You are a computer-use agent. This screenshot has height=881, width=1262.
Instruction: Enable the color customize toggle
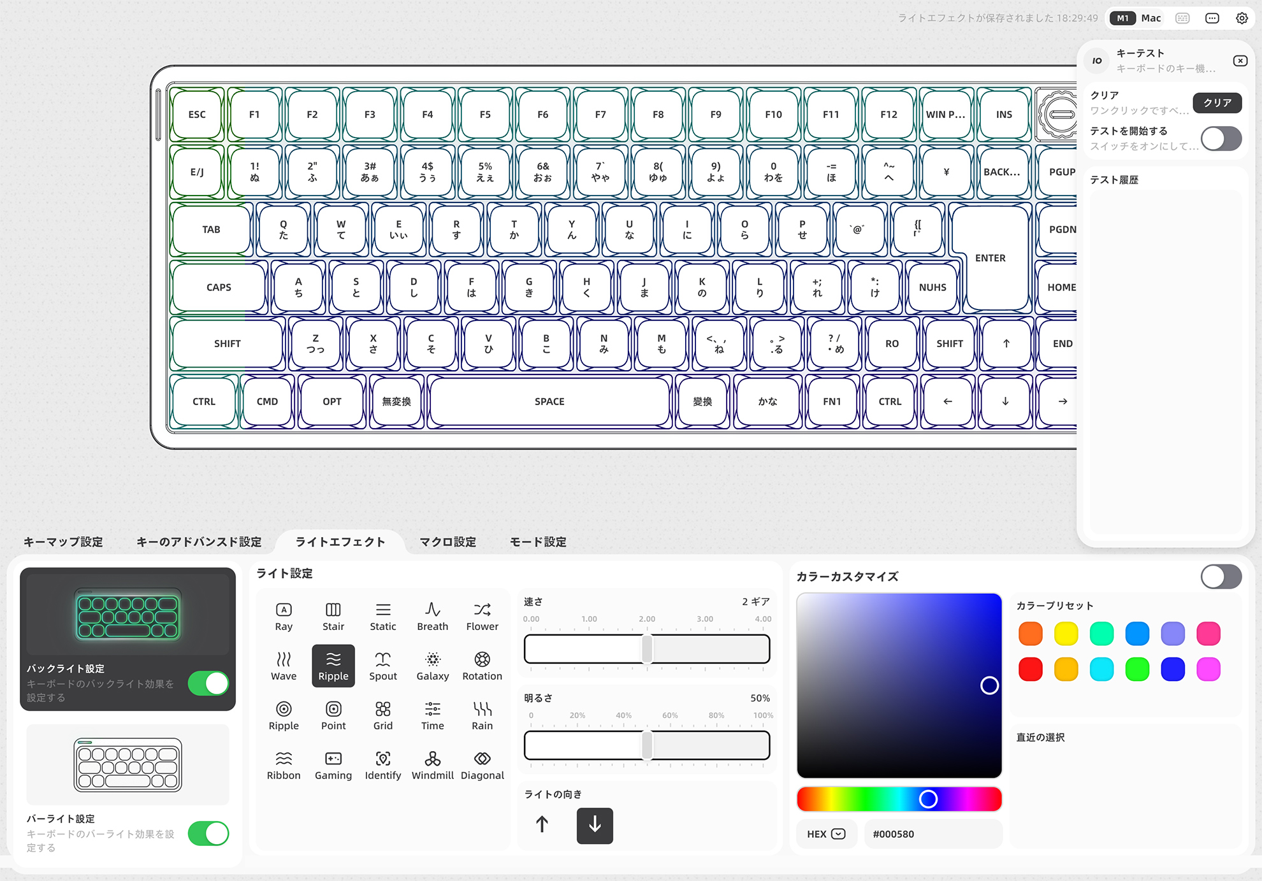click(1221, 577)
